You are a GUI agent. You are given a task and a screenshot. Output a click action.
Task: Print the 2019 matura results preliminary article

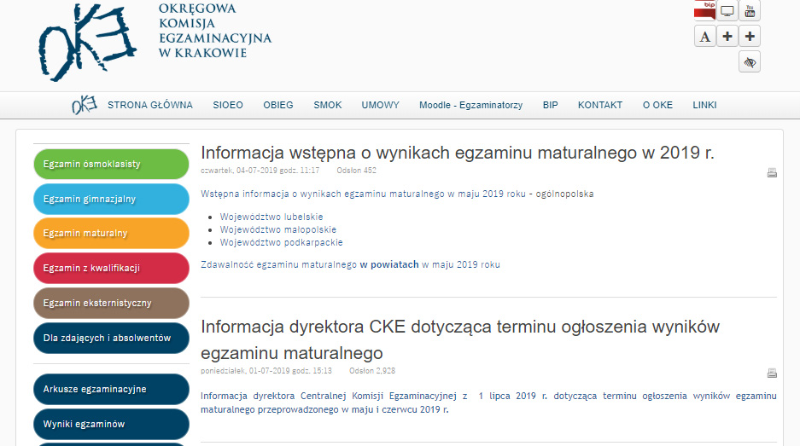772,172
